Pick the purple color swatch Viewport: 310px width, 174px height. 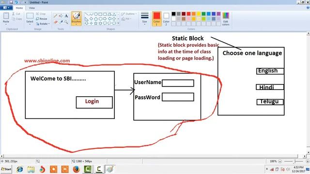[x=218, y=14]
